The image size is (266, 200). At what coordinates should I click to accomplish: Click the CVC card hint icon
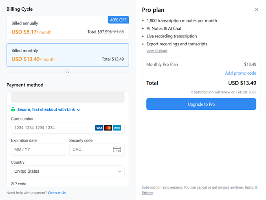tap(117, 149)
